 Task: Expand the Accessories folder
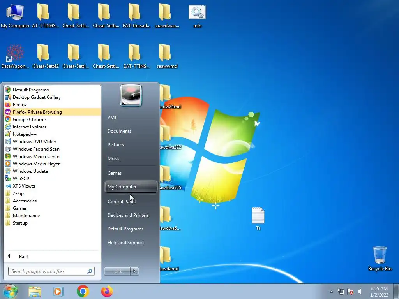point(52,201)
